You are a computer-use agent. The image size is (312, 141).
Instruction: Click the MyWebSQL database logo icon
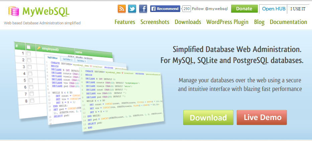(x=14, y=11)
